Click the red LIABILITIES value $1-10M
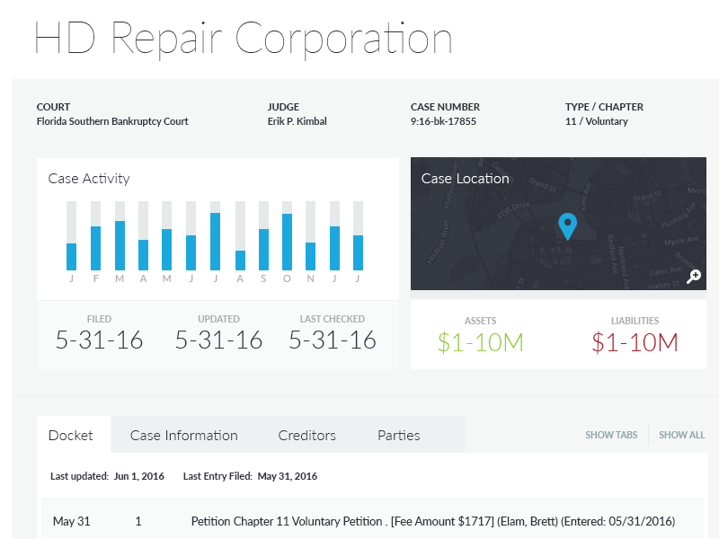719x539 pixels. (635, 342)
